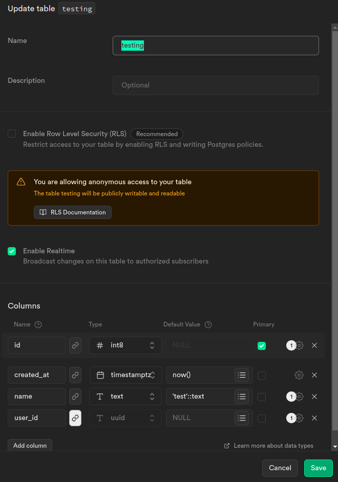Screen dimensions: 338x482
Task: Click help icon next to Default Value
Action: [208, 324]
